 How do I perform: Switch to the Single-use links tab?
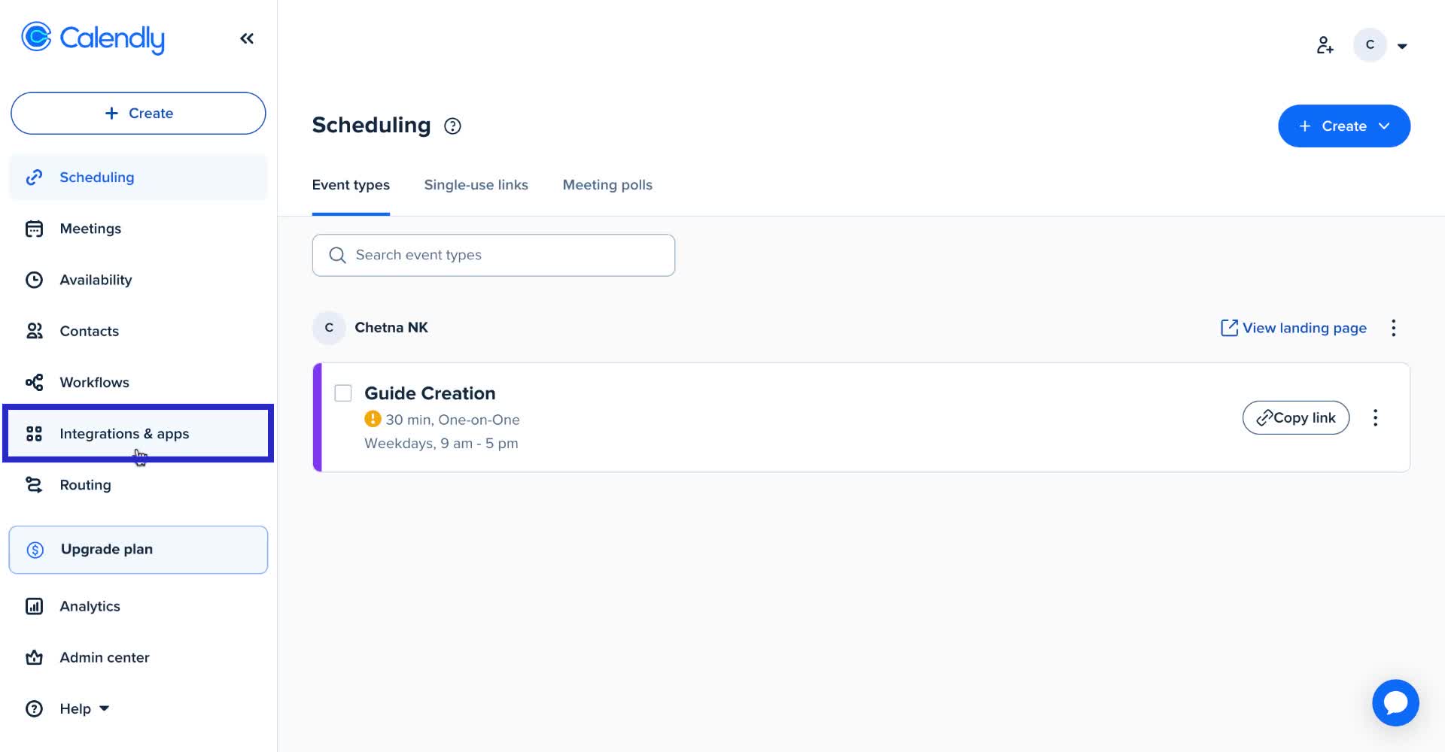476,184
